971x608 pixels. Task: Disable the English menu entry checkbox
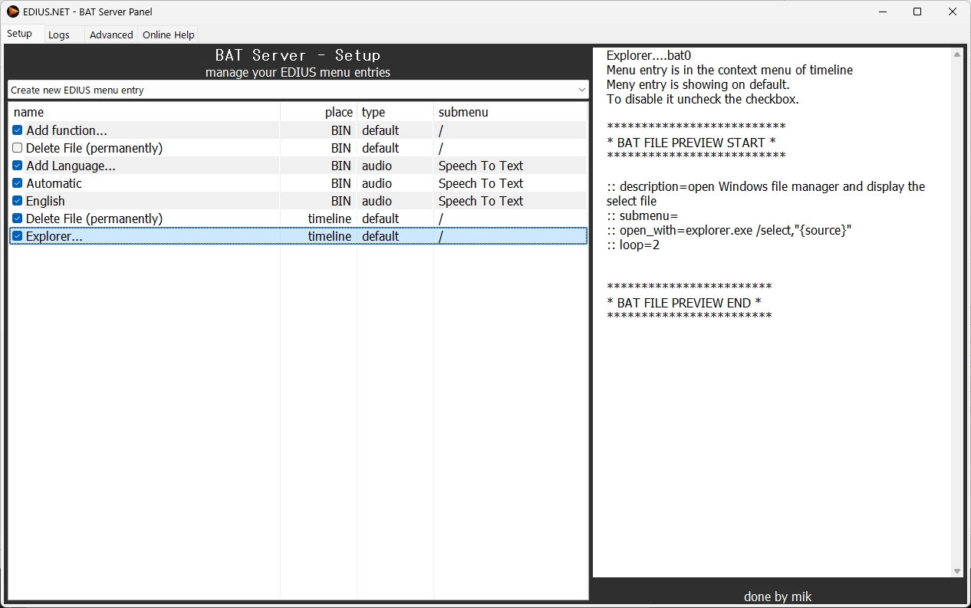click(18, 201)
